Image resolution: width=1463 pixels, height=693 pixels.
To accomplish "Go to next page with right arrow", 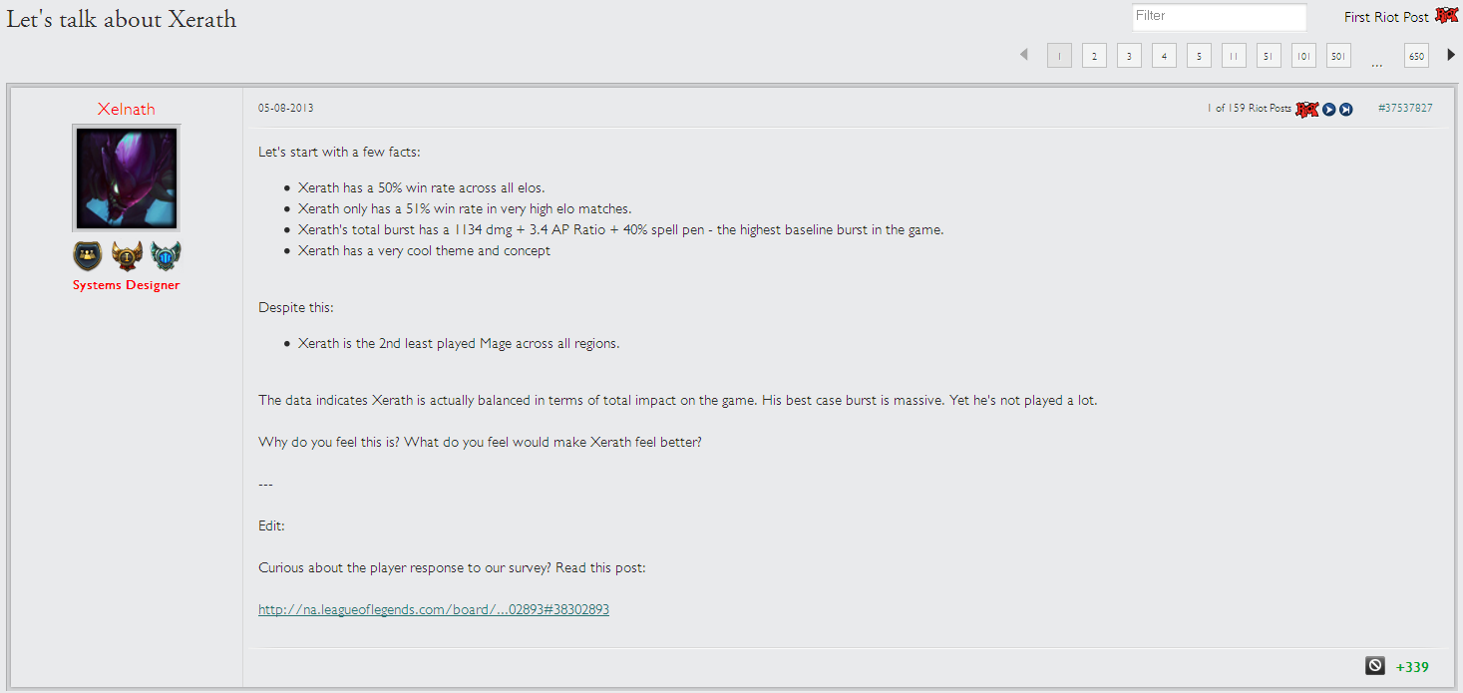I will [x=1451, y=55].
